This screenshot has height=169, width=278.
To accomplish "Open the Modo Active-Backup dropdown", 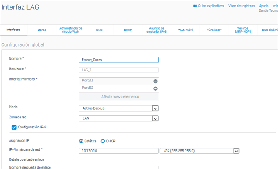I will 119,108.
